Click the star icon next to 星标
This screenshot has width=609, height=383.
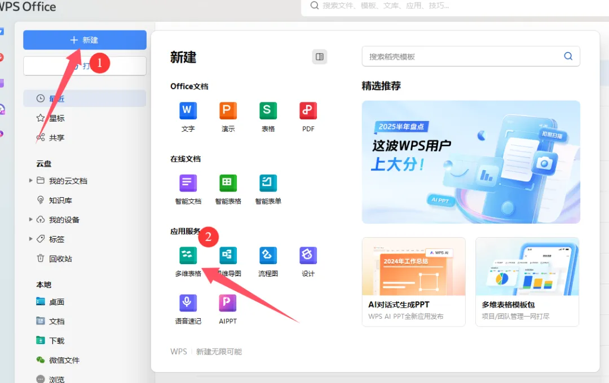click(41, 118)
